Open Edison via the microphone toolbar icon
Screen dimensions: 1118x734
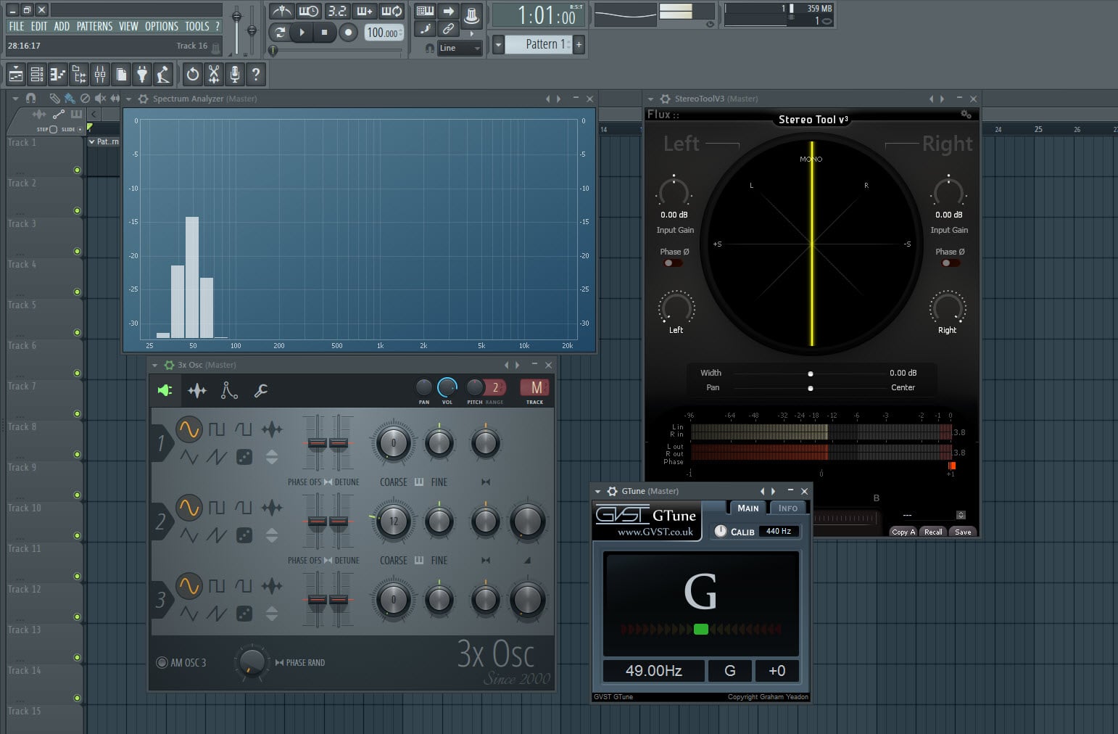[x=234, y=74]
